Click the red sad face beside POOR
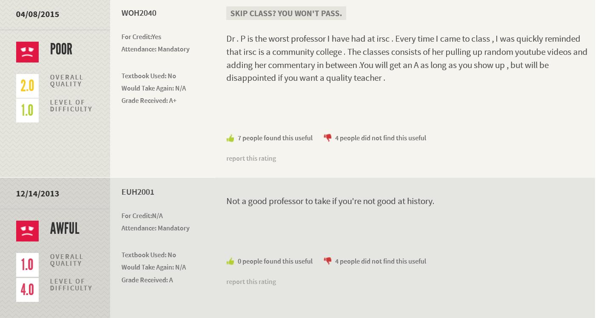This screenshot has height=318, width=598. [x=27, y=52]
